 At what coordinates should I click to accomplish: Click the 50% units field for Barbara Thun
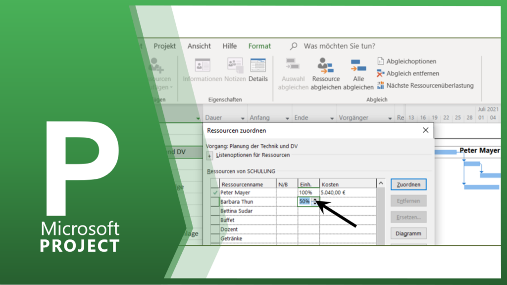tap(304, 201)
